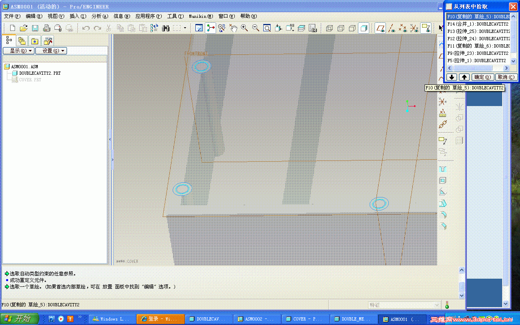Select F13(拉伸_25) in the pick list
The height and width of the screenshot is (325, 520).
(x=478, y=31)
